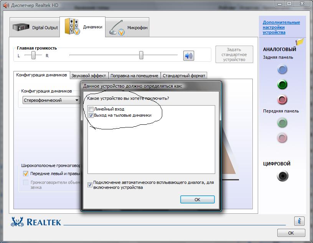The width and height of the screenshot is (313, 243).
Task: Select the Звуковой эффект tab
Action: point(89,76)
